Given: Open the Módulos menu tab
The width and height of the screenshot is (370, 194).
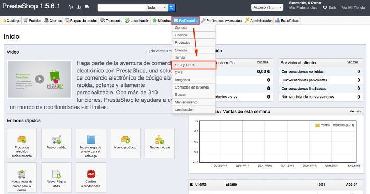Looking at the screenshot, I should click(161, 21).
